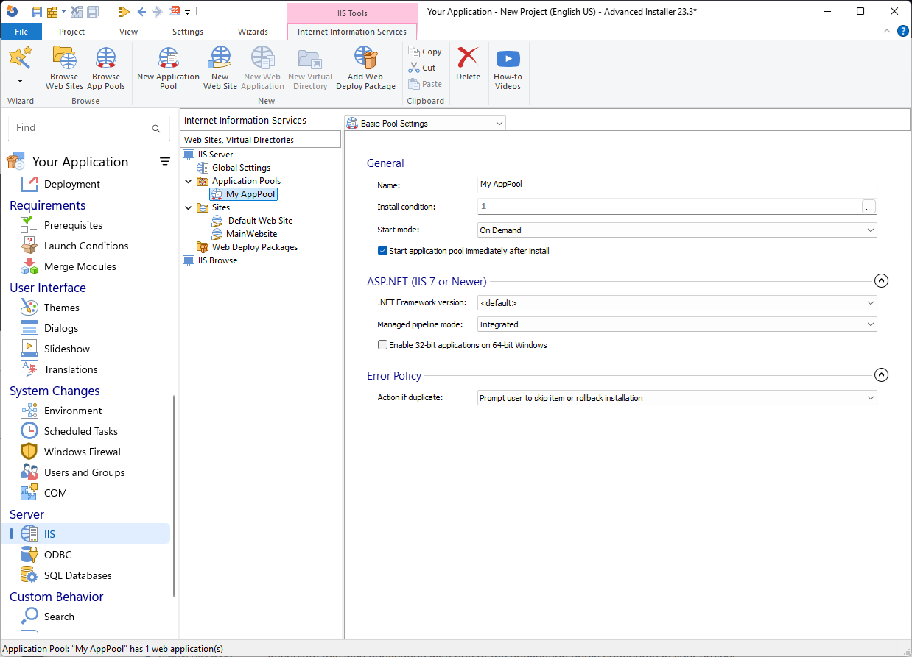Open Launch Conditions page
The image size is (912, 657).
coord(86,246)
